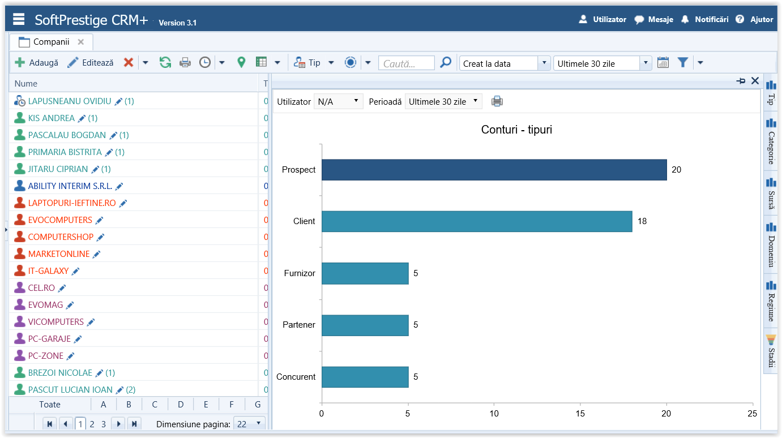This screenshot has width=782, height=438.
Task: Switch to the Tip side chart tab
Action: coord(771,93)
